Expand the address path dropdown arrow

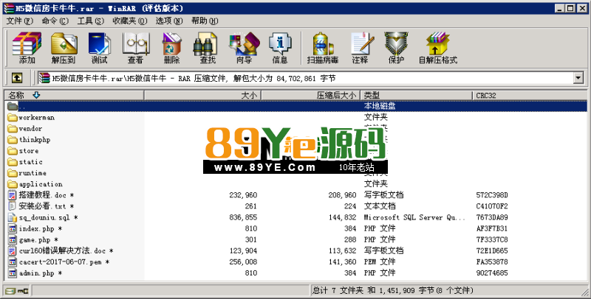578,78
